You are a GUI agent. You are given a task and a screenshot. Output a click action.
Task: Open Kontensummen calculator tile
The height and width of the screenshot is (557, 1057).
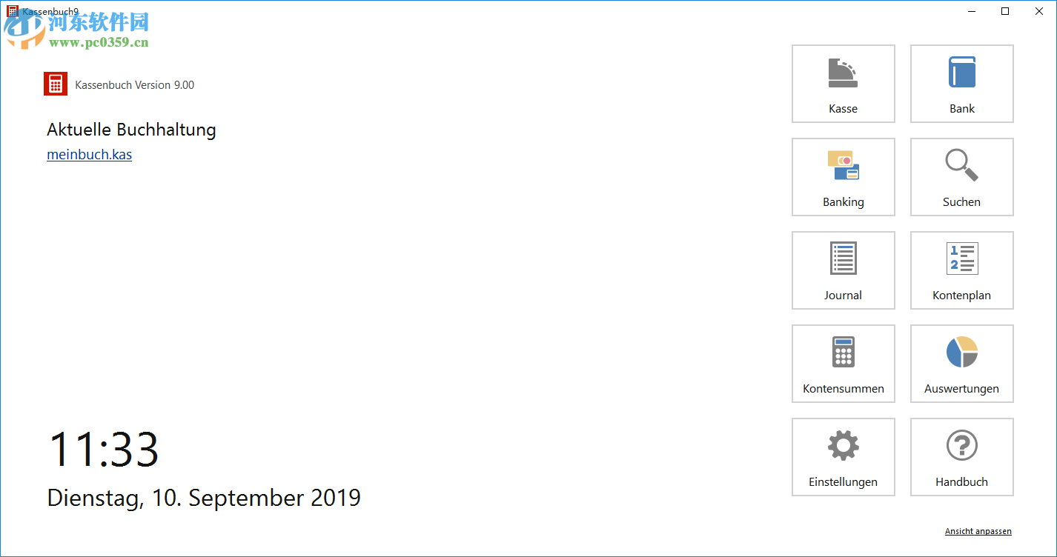click(843, 364)
